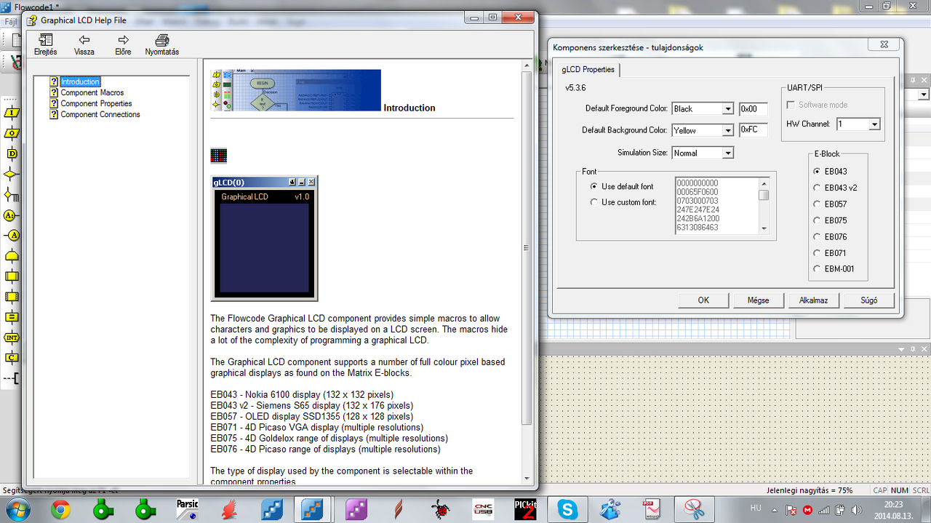Select the EBM-001 radio button
Viewport: 931px width, 523px height.
click(x=817, y=269)
